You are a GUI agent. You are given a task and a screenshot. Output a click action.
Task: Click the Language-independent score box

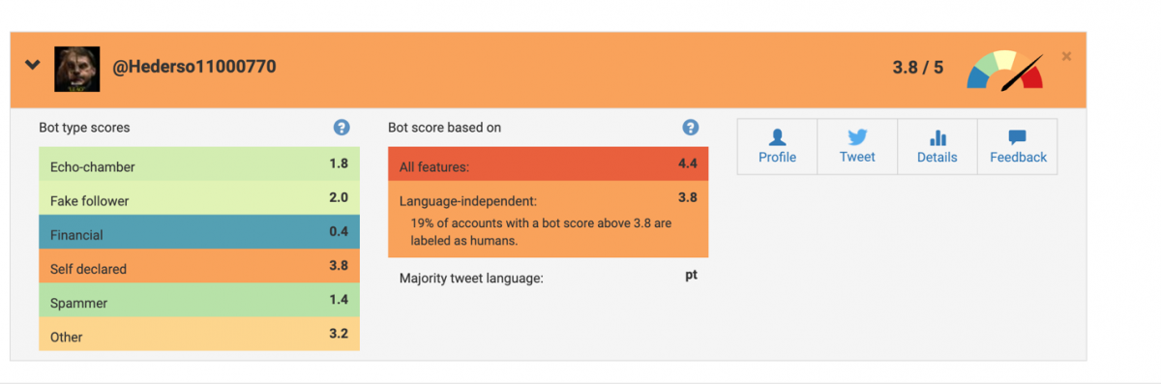tap(549, 220)
